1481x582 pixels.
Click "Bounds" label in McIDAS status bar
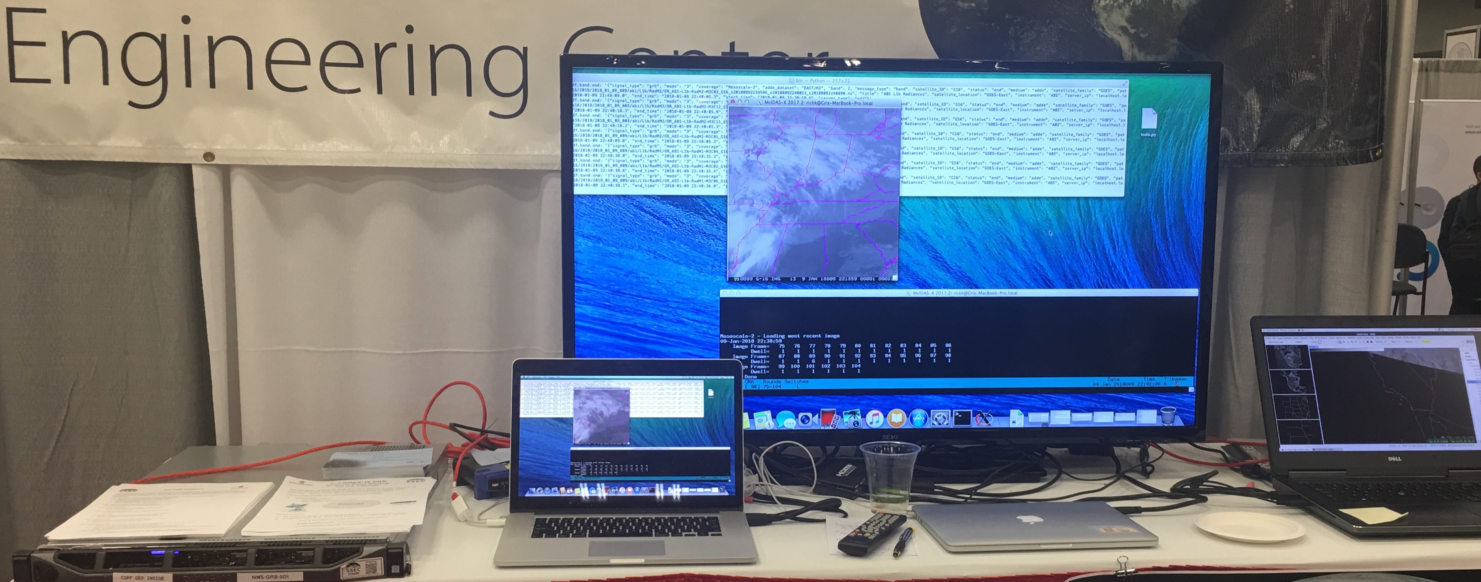pos(772,382)
